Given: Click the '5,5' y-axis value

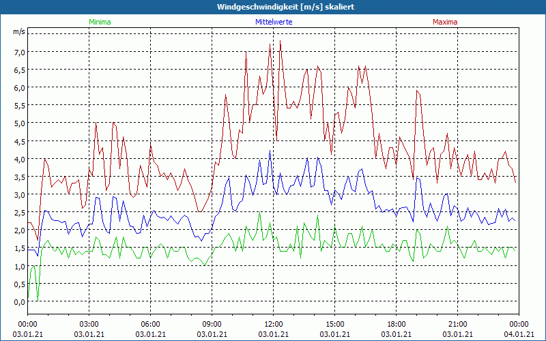Looking at the screenshot, I should [x=20, y=106].
